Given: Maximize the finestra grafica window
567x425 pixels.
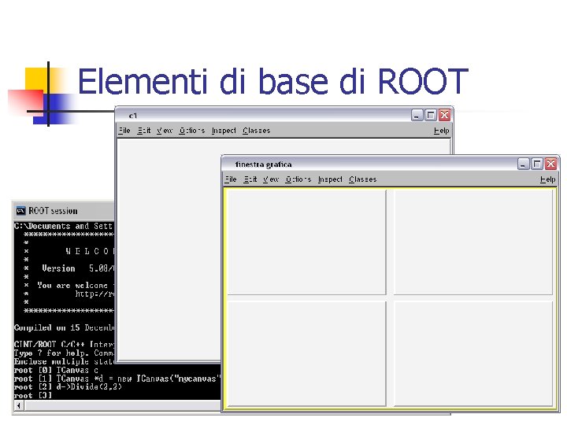Looking at the screenshot, I should pyautogui.click(x=537, y=164).
